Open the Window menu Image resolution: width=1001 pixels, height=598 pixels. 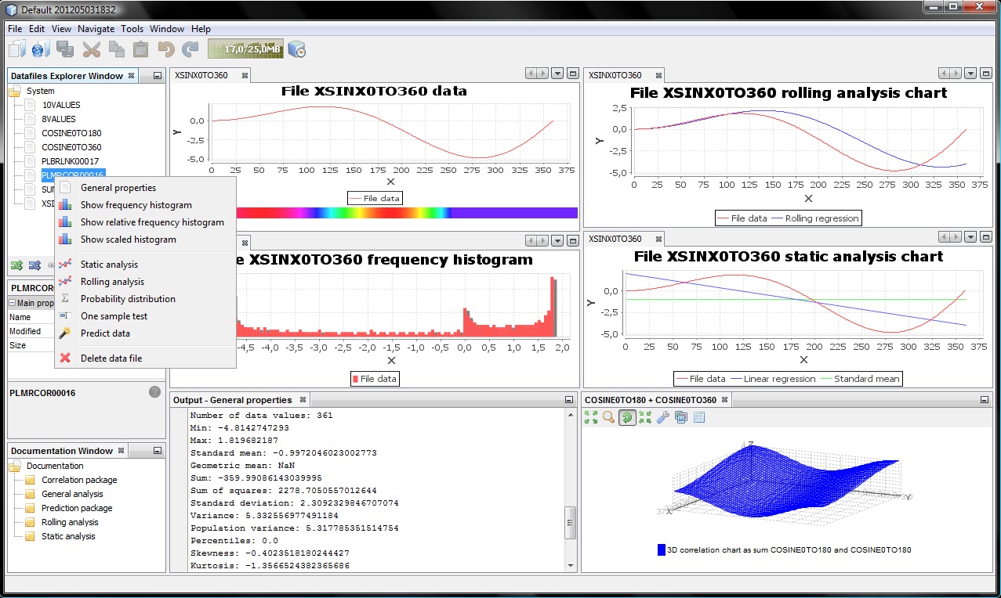167,29
